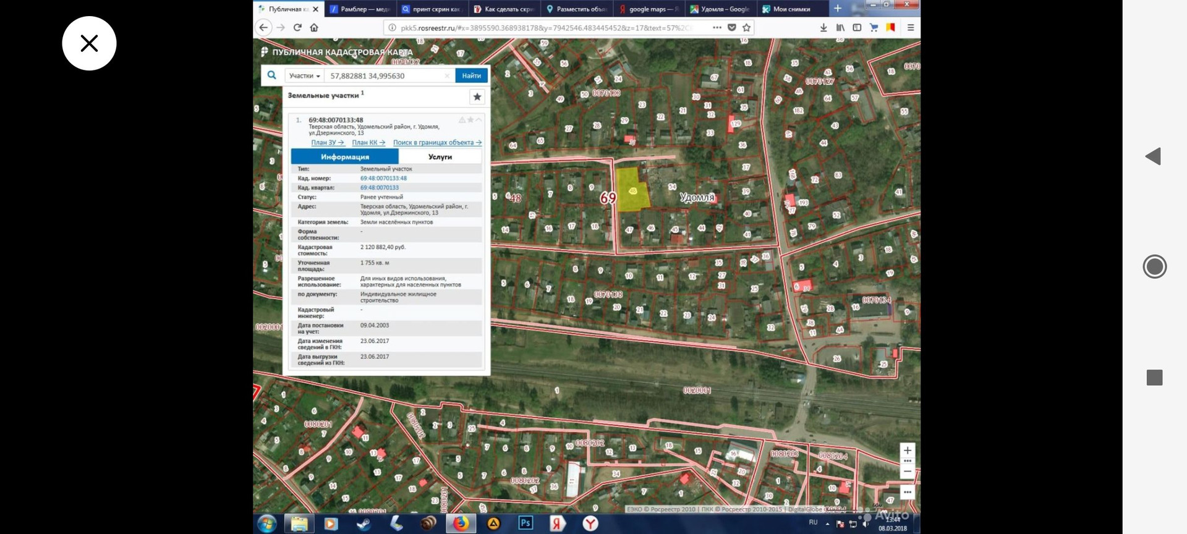Clear the coordinates search field
This screenshot has width=1187, height=534.
click(447, 76)
